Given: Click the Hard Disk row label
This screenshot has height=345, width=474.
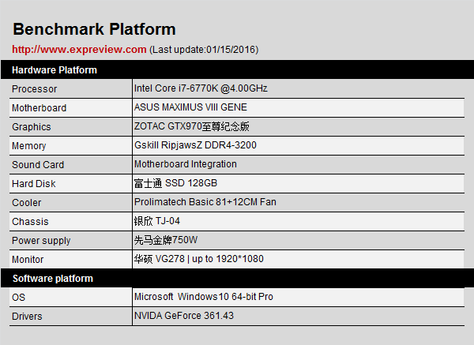Looking at the screenshot, I should tap(33, 184).
